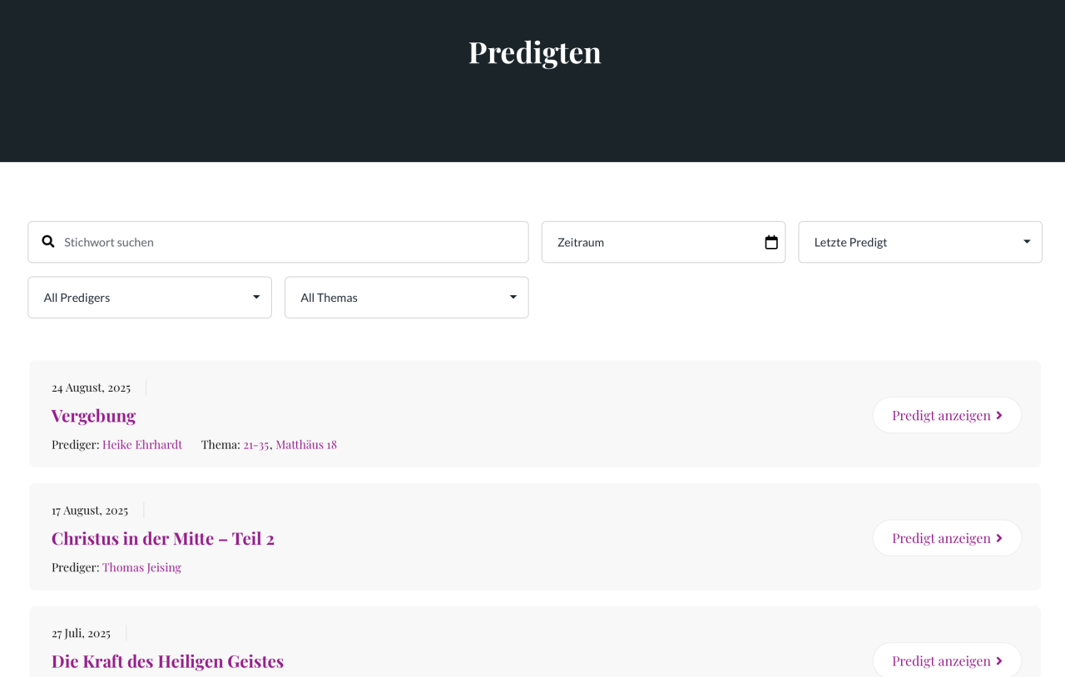Click the magnifying glass search icon

48,241
